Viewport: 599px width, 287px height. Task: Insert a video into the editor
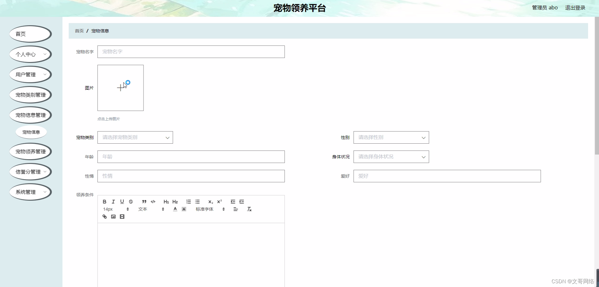122,217
